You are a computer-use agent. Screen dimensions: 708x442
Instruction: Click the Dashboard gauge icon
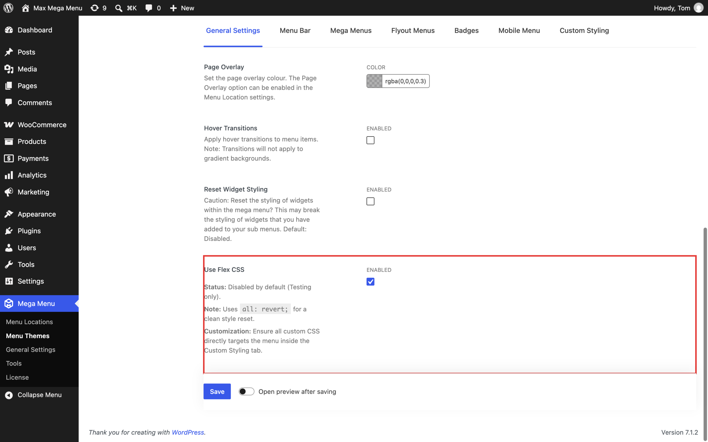pyautogui.click(x=9, y=30)
